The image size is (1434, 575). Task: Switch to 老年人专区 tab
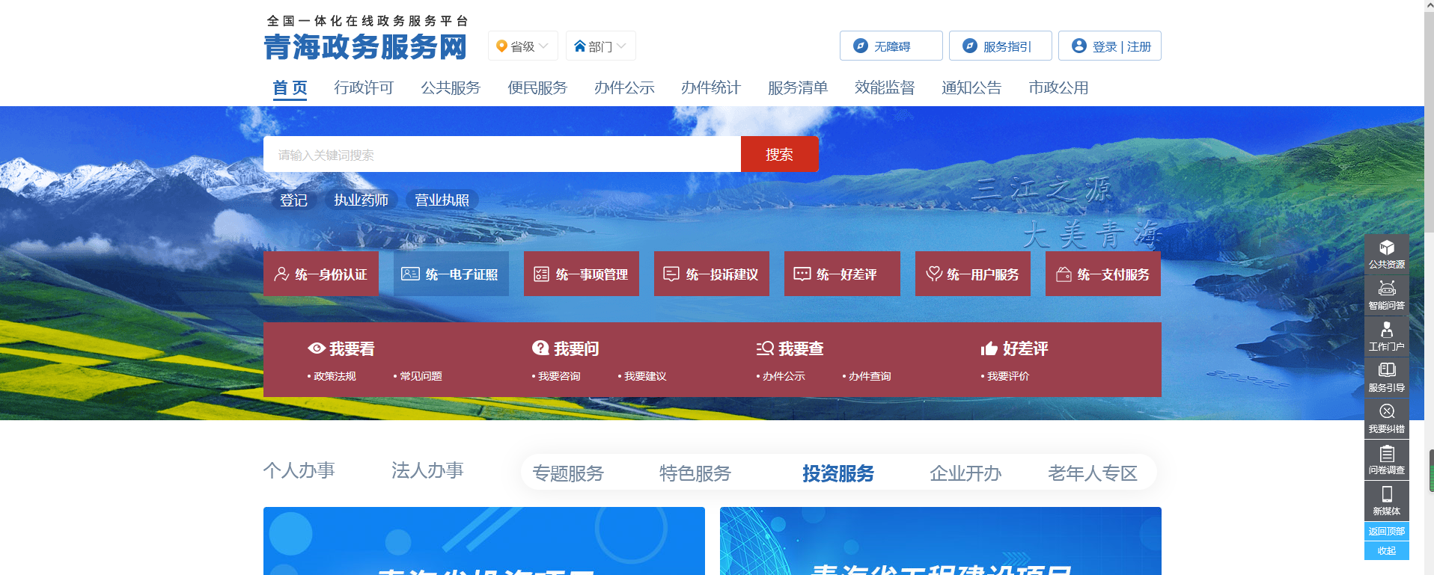[1093, 473]
